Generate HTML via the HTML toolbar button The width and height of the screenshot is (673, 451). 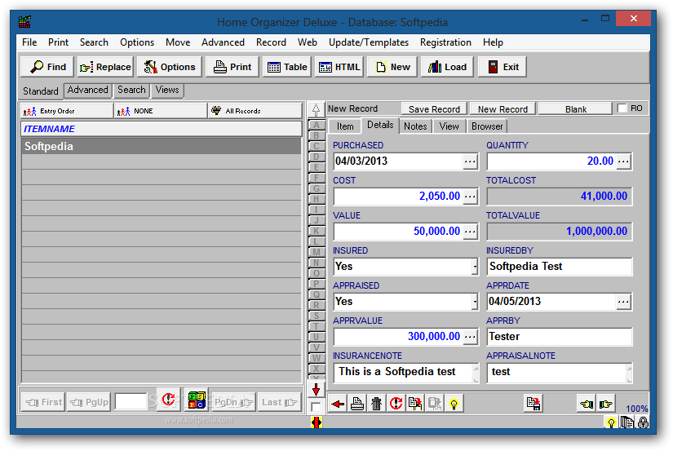pos(339,67)
